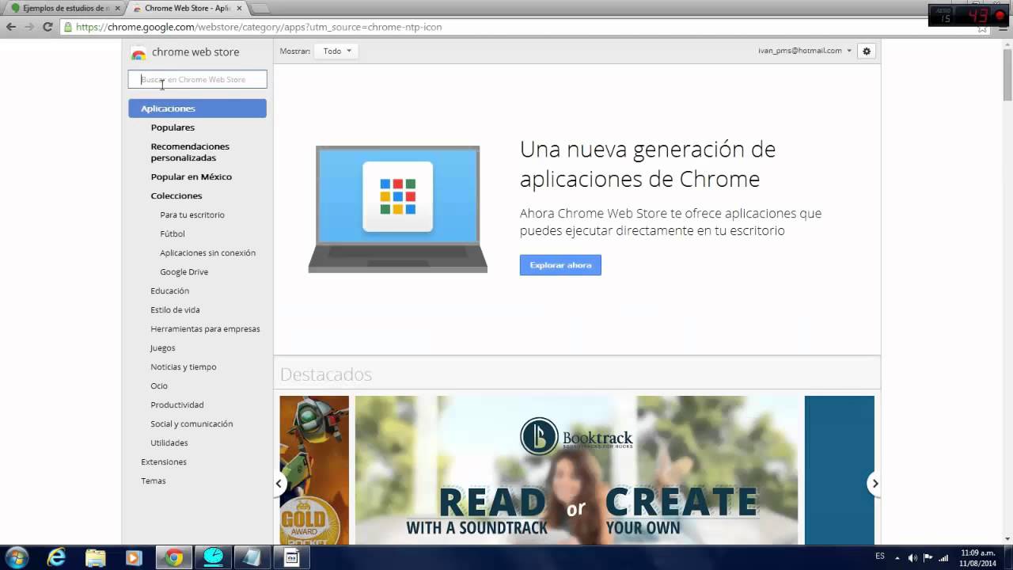Click the network signal tray icon

pyautogui.click(x=943, y=557)
